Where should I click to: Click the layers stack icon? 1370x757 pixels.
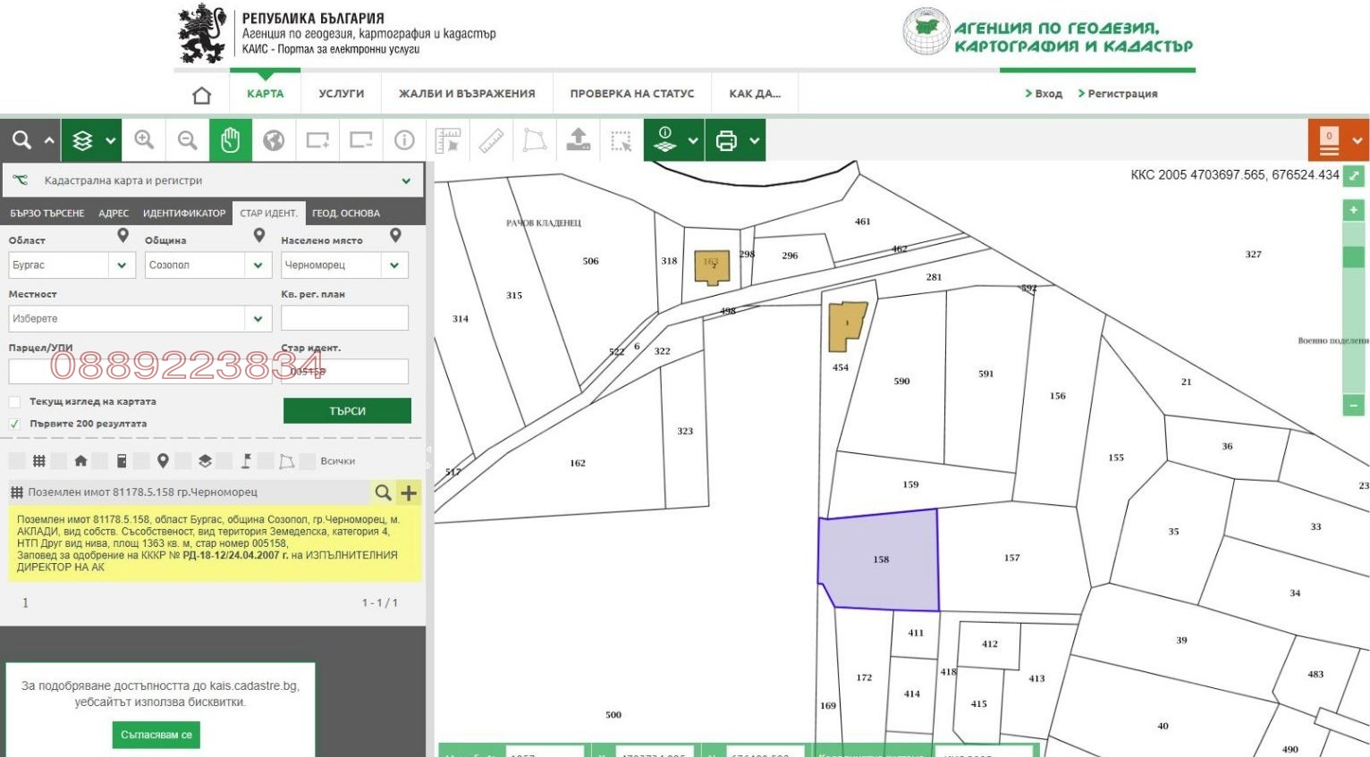(x=82, y=140)
